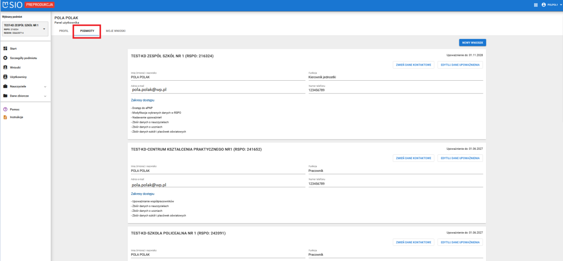Click Zmień dane kontaktowe for Zespół Szkół NR 1
Image resolution: width=563 pixels, height=261 pixels.
[414, 65]
